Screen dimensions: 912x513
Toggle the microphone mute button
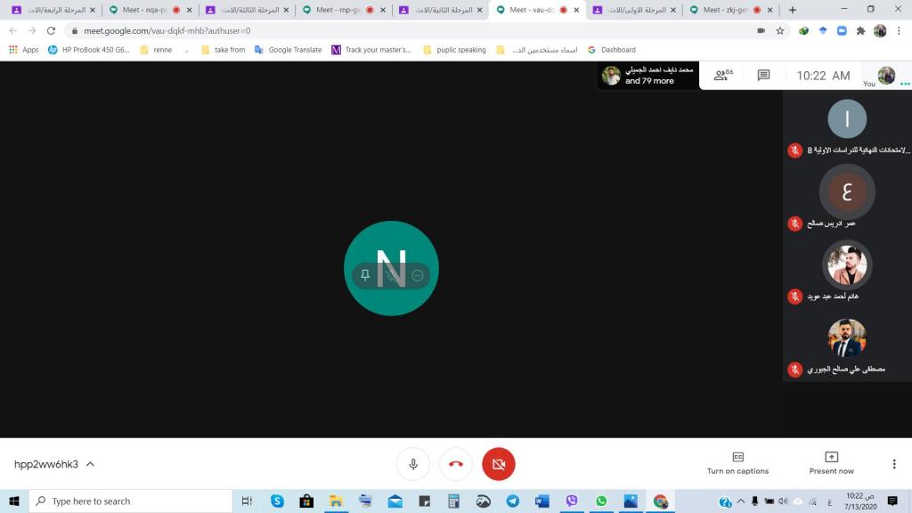click(413, 464)
